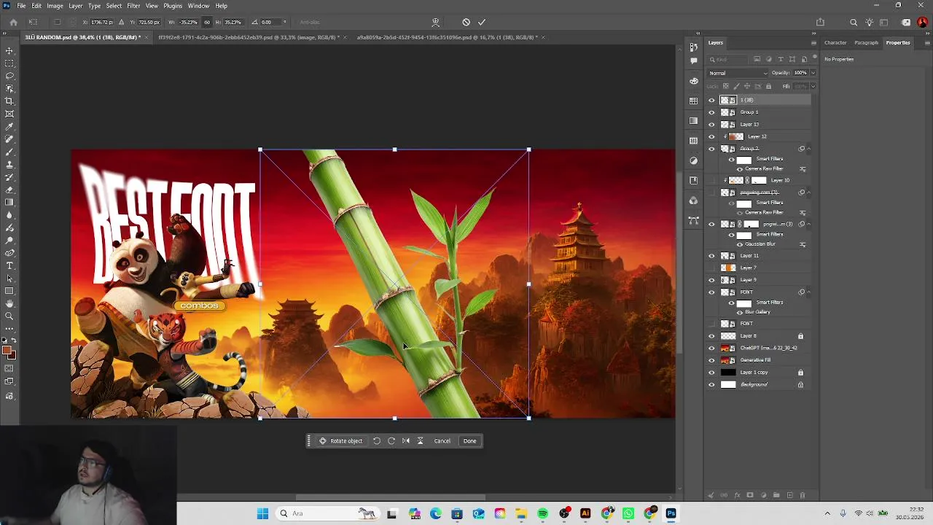Screen dimensions: 933x525
Task: Open the Opacity value dropdown arrow
Action: click(813, 73)
